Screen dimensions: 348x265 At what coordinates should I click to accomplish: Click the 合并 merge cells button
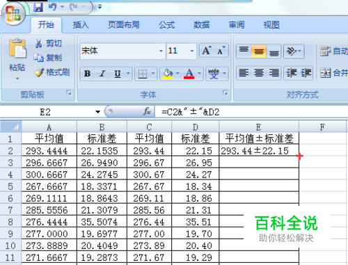(333, 73)
